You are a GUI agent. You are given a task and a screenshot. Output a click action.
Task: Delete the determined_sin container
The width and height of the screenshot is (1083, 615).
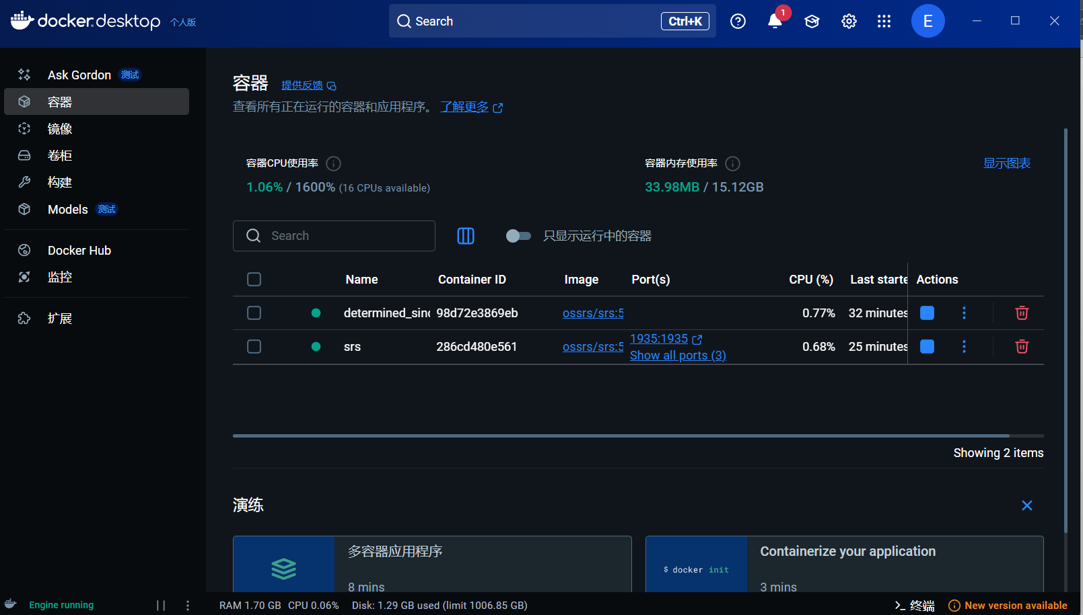point(1022,313)
